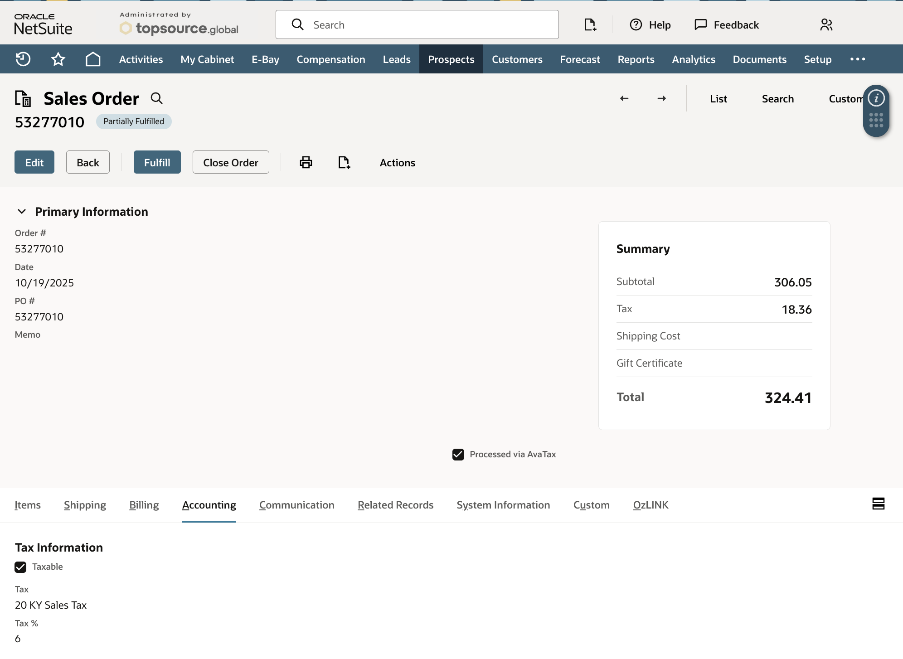903x659 pixels.
Task: Click the 20 KY Sales Tax value
Action: 51,605
